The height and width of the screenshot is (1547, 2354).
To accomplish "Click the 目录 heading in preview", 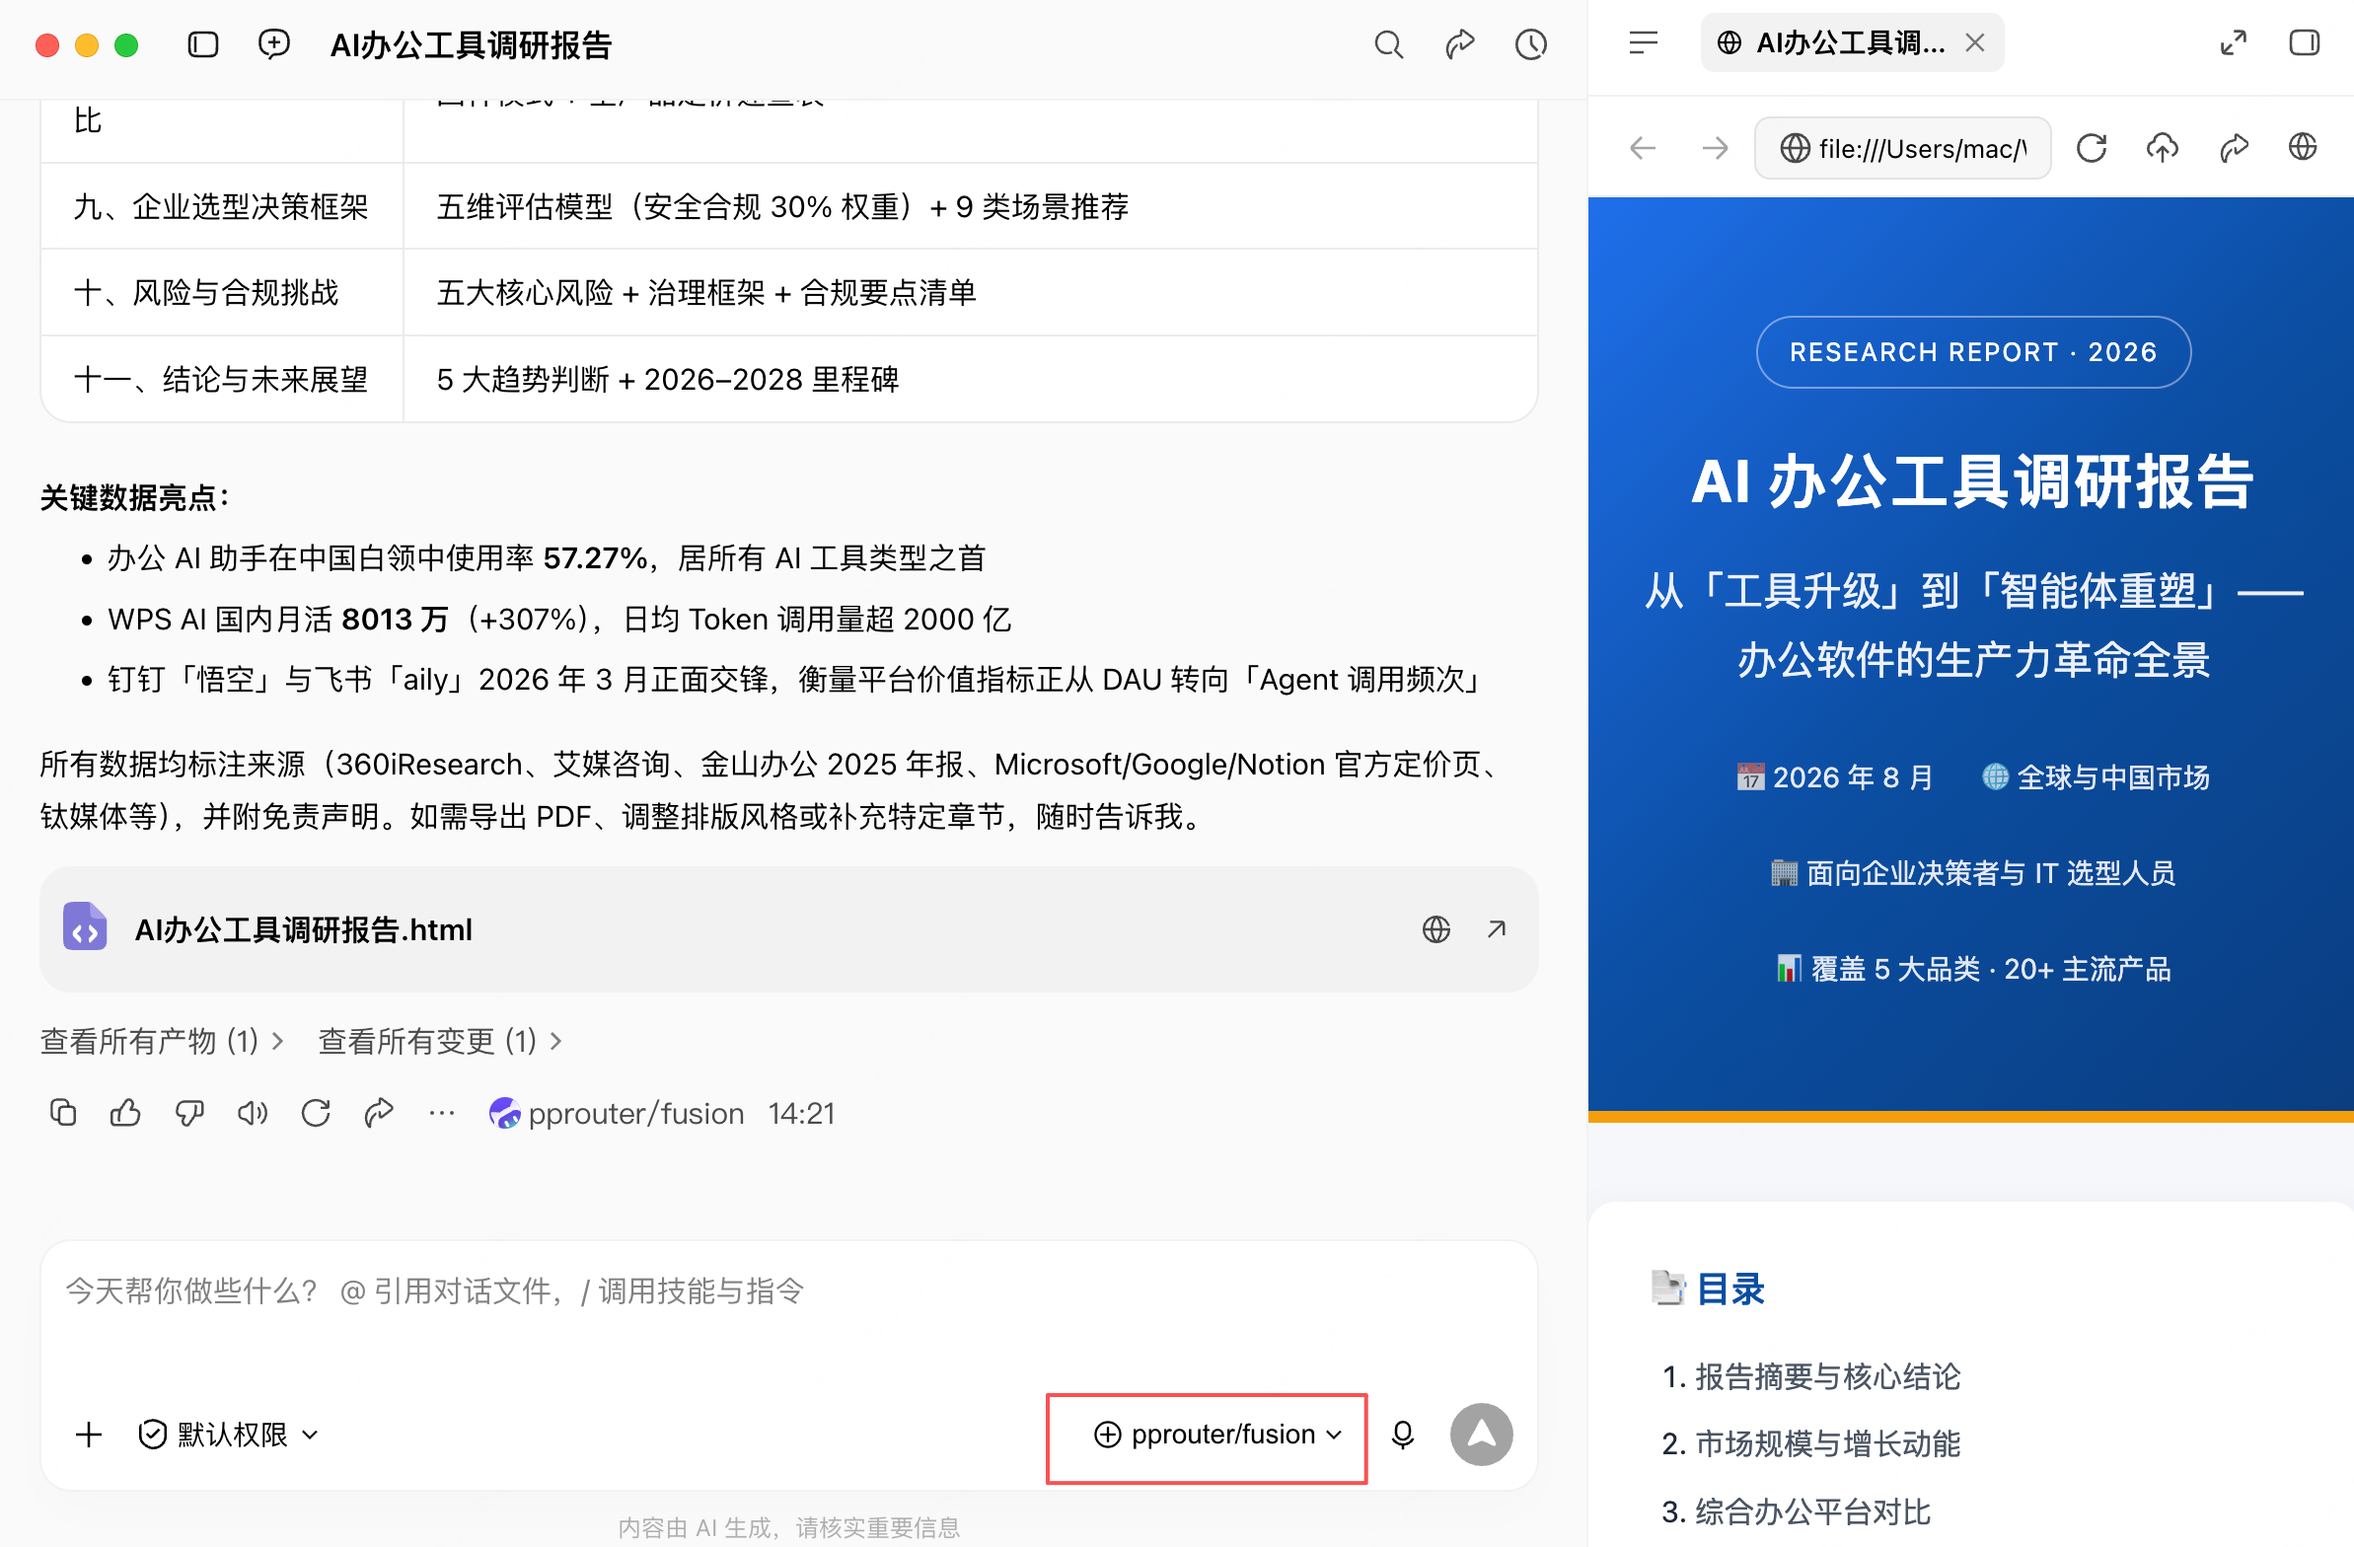I will (x=1730, y=1289).
